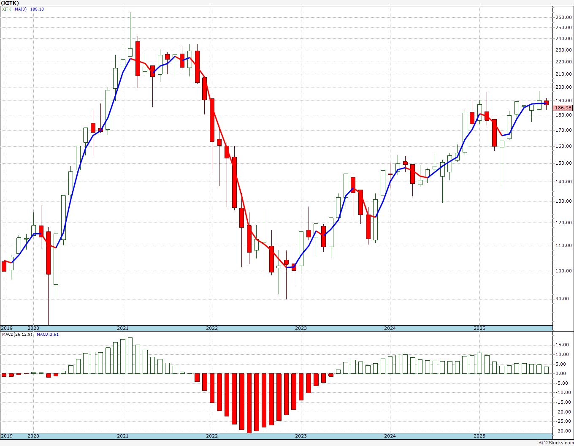Click the 170.00 price axis label
Image resolution: width=574 pixels, height=446 pixels.
pos(564,131)
